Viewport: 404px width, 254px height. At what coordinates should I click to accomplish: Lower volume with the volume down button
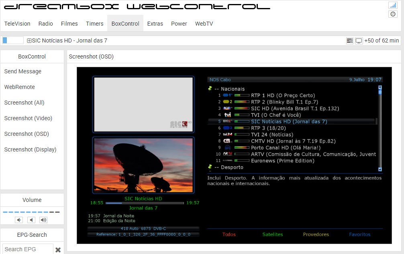click(x=19, y=220)
